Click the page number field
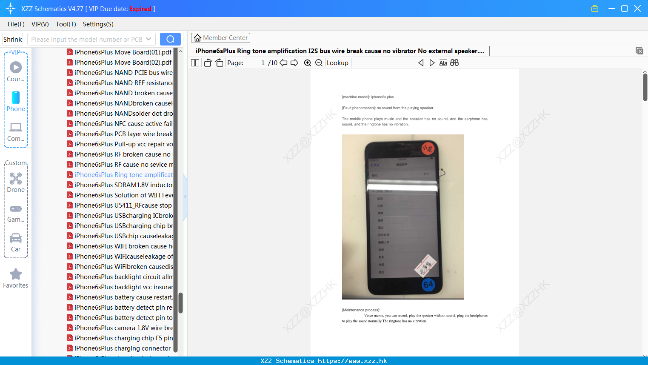648x365 pixels. [257, 63]
